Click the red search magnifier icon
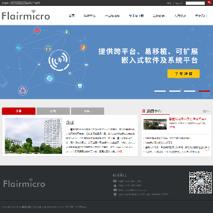Viewport: 213px width, 213px height. point(209,2)
